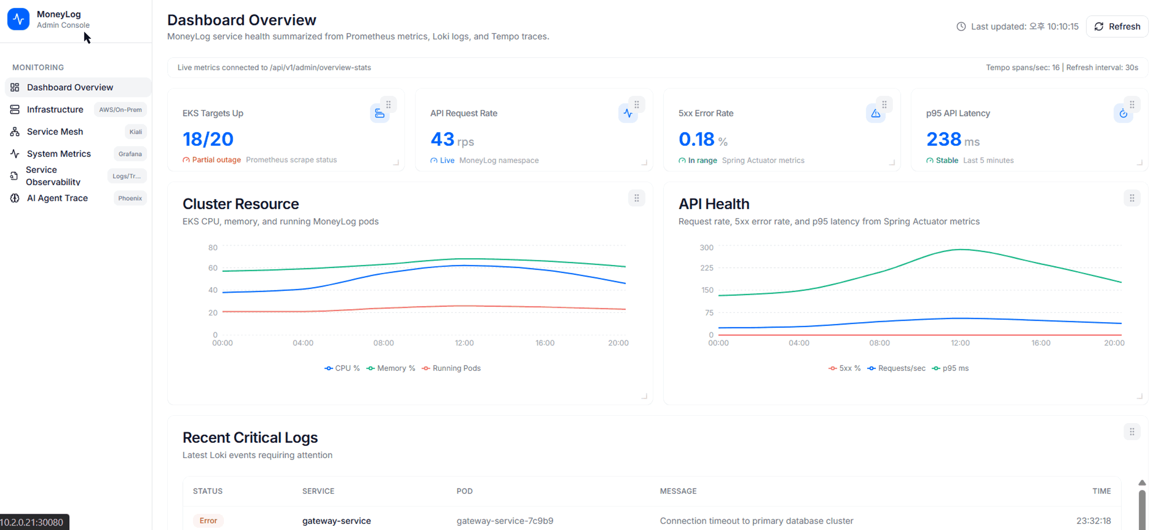Click the AWS/On-Prem badge
Image resolution: width=1161 pixels, height=530 pixels.
[120, 110]
